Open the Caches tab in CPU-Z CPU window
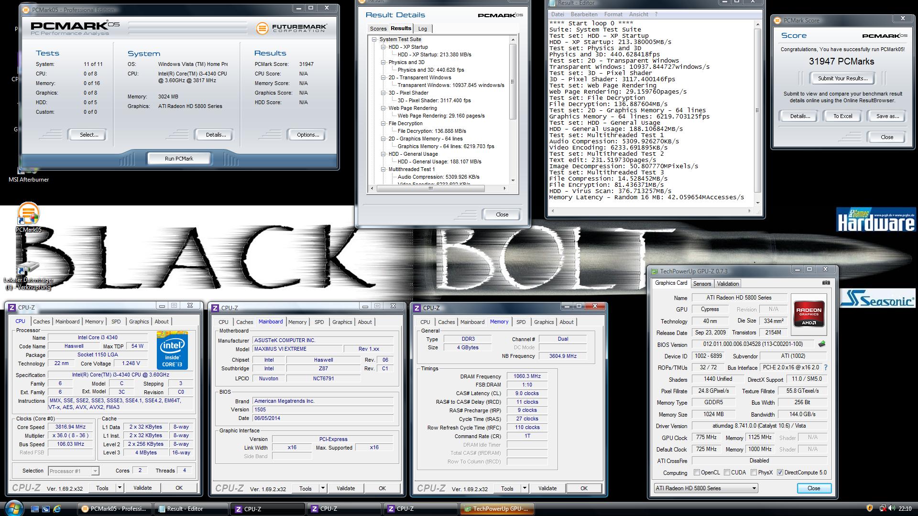The width and height of the screenshot is (918, 516). click(x=42, y=322)
